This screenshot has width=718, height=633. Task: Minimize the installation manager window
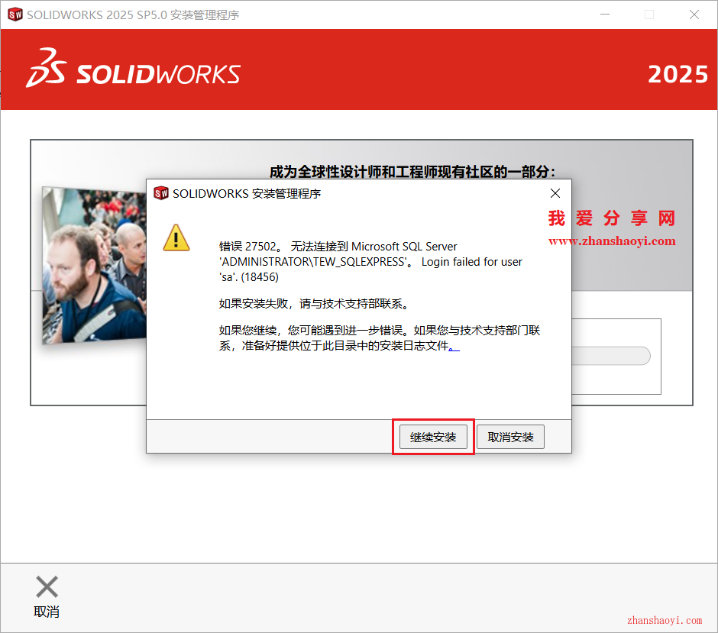(605, 15)
